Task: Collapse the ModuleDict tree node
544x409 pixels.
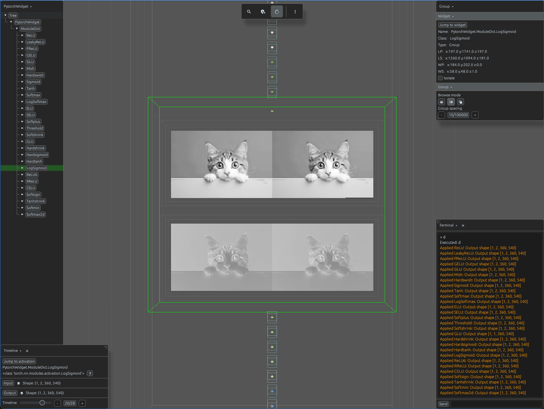Action: 17,29
